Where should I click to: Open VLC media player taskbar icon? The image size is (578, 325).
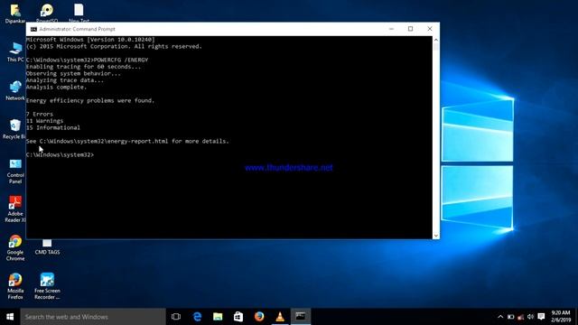(280, 317)
